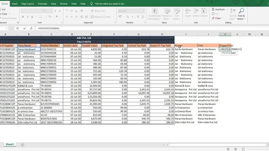The height and width of the screenshot is (151, 269).
Task: Click the Clear eraser icon
Action: [213, 18]
